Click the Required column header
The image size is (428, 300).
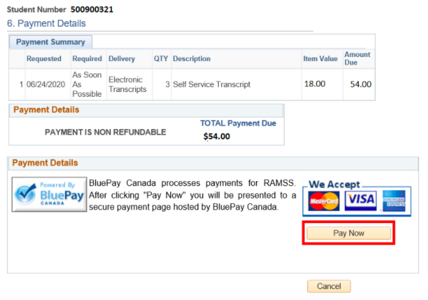point(87,59)
